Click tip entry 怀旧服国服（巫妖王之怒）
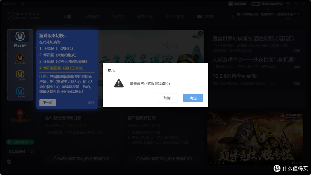This screenshot has height=175, width=311. pyautogui.click(x=61, y=68)
